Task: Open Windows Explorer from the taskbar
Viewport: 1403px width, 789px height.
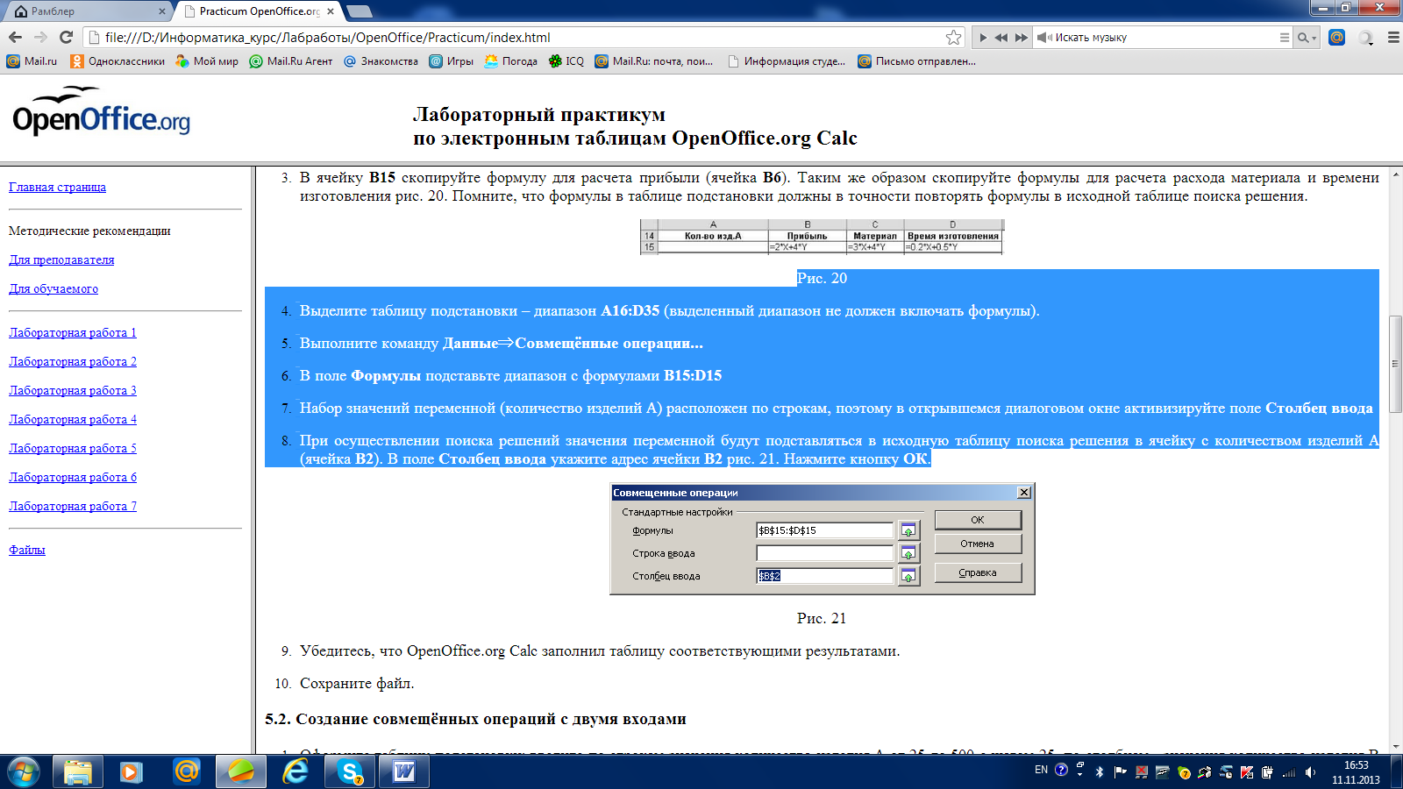Action: [77, 771]
